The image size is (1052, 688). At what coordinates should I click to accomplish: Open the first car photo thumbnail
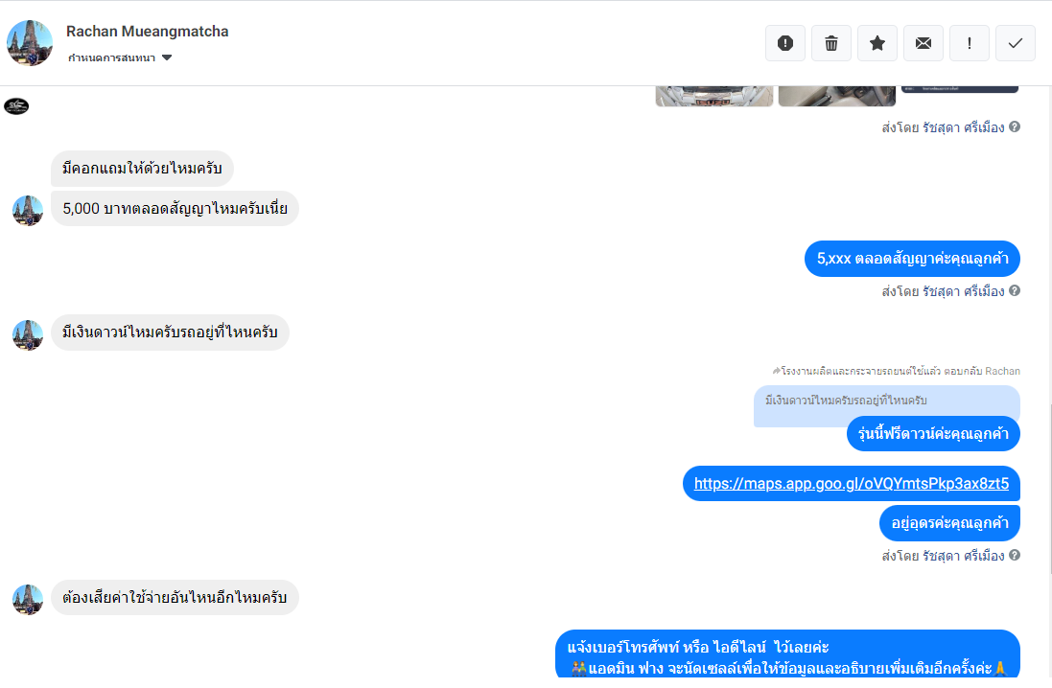pyautogui.click(x=713, y=96)
